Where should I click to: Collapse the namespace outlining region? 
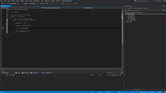[8, 10]
